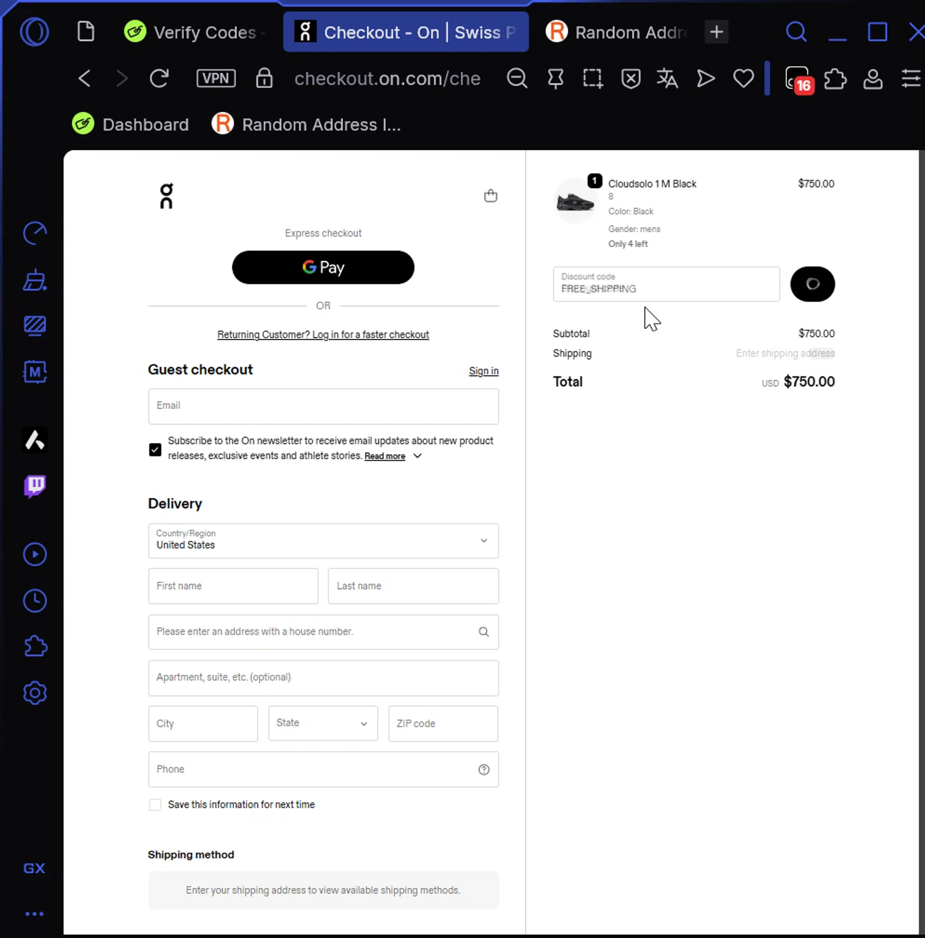Open the Opera menu logo

pos(34,31)
